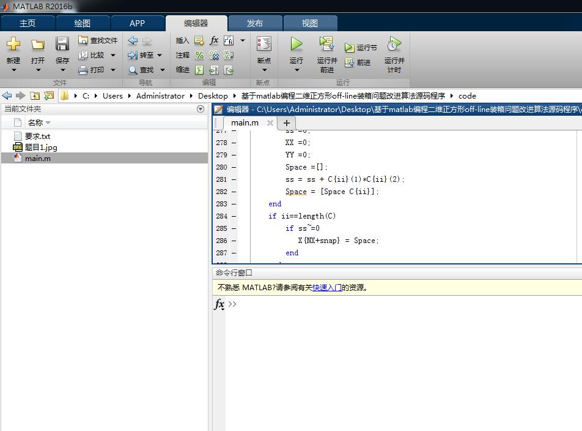Click the insert section icon next to 插入

(x=199, y=40)
